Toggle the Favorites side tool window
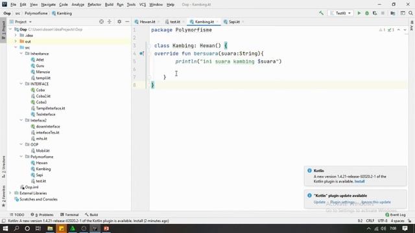Screen dimensions: 415x233 tap(3, 196)
